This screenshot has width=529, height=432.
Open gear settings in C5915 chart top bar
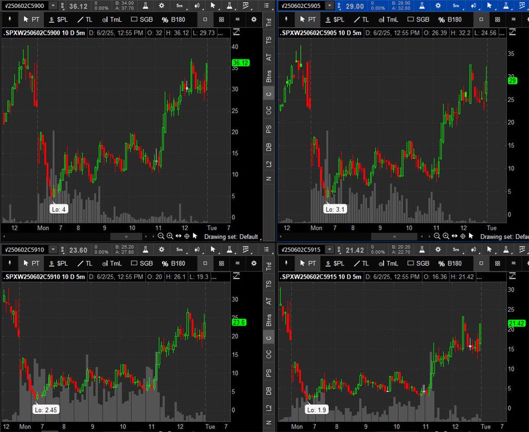point(438,250)
